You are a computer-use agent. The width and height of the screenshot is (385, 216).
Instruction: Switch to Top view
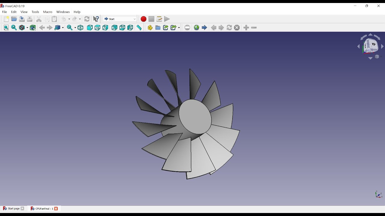(x=97, y=28)
